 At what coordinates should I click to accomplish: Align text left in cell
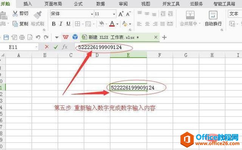(139, 24)
